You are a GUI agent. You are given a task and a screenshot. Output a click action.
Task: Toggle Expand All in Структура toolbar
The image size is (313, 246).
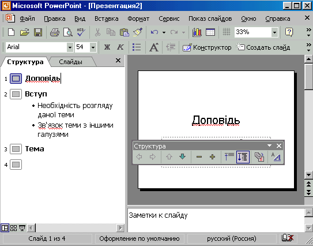tap(243, 157)
